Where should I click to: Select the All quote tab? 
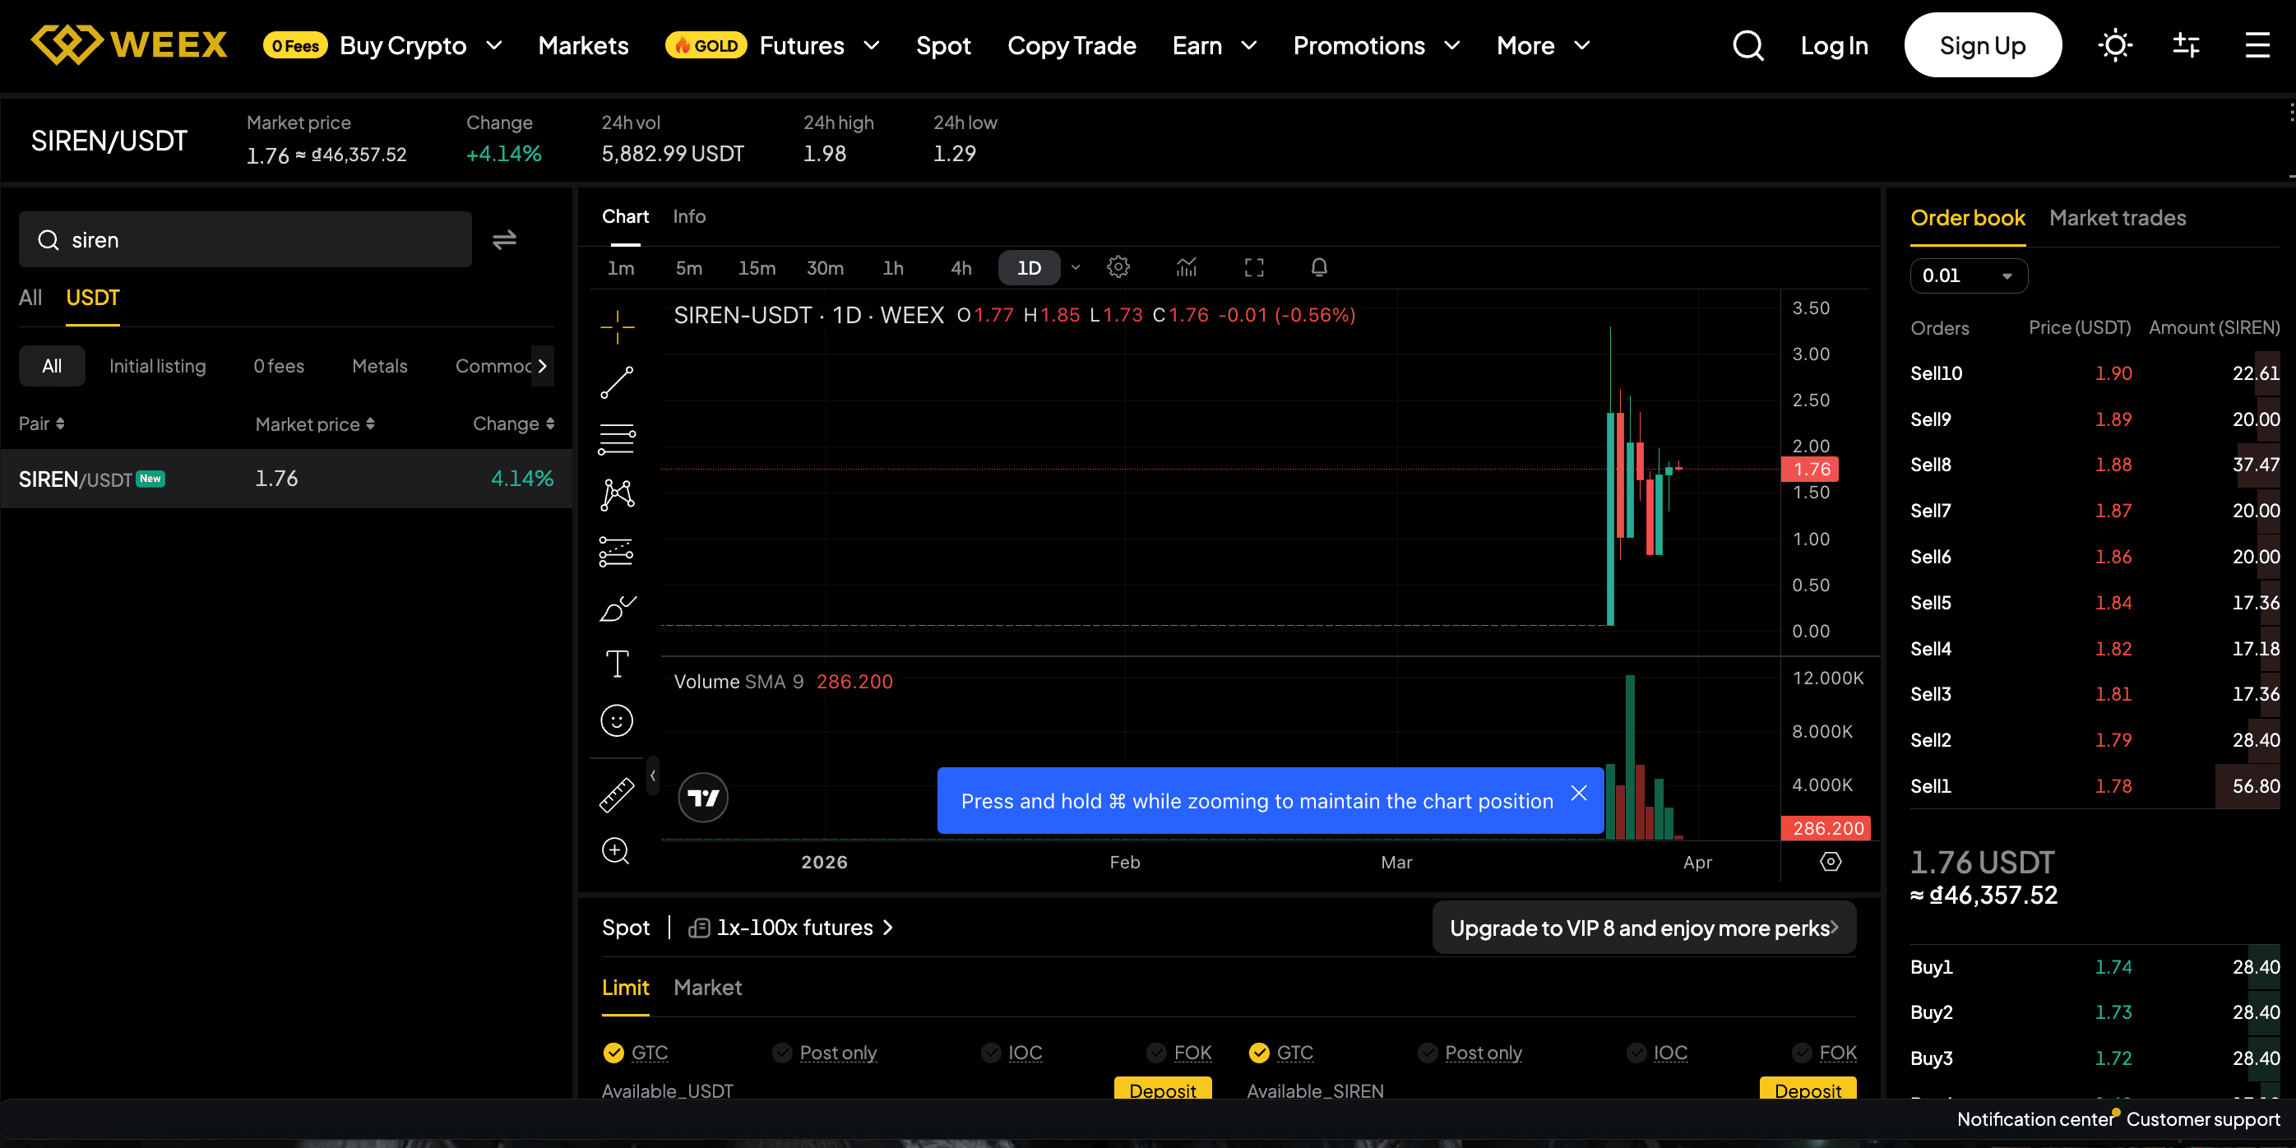[x=30, y=298]
